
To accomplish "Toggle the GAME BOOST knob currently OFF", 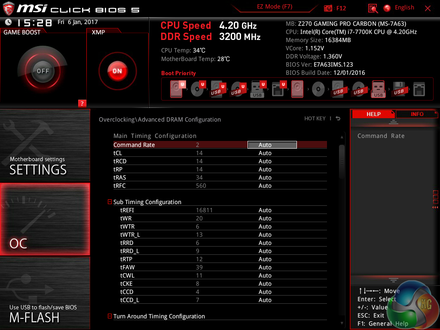I will (x=43, y=71).
